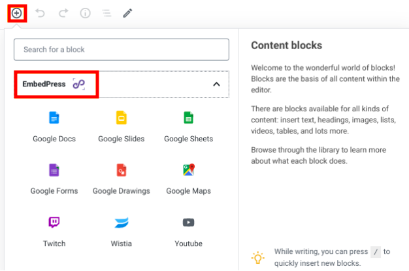Redo the last undone change
This screenshot has height=271, width=409.
point(63,13)
